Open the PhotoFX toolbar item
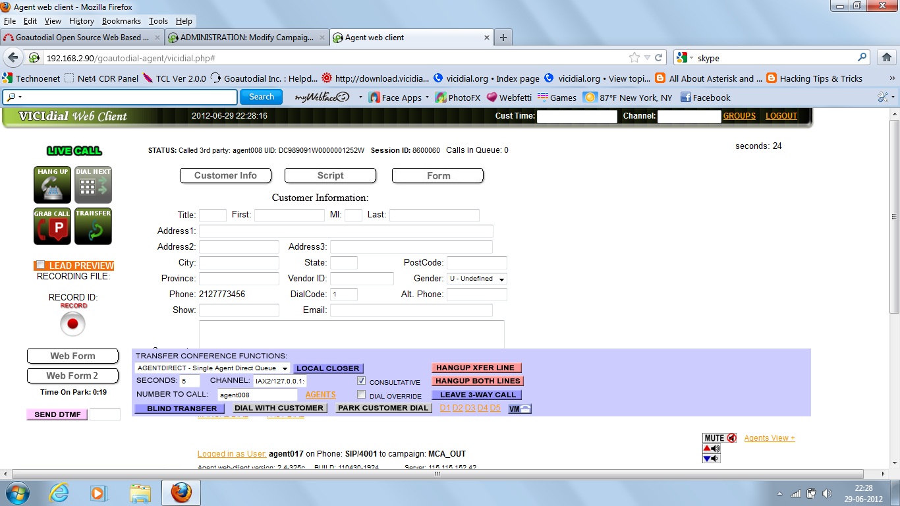Image resolution: width=900 pixels, height=506 pixels. pos(457,98)
